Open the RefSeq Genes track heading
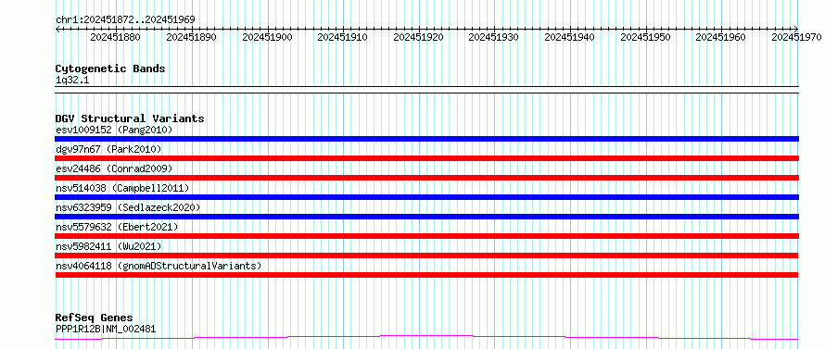Screen dimensions: 825x349 point(94,318)
